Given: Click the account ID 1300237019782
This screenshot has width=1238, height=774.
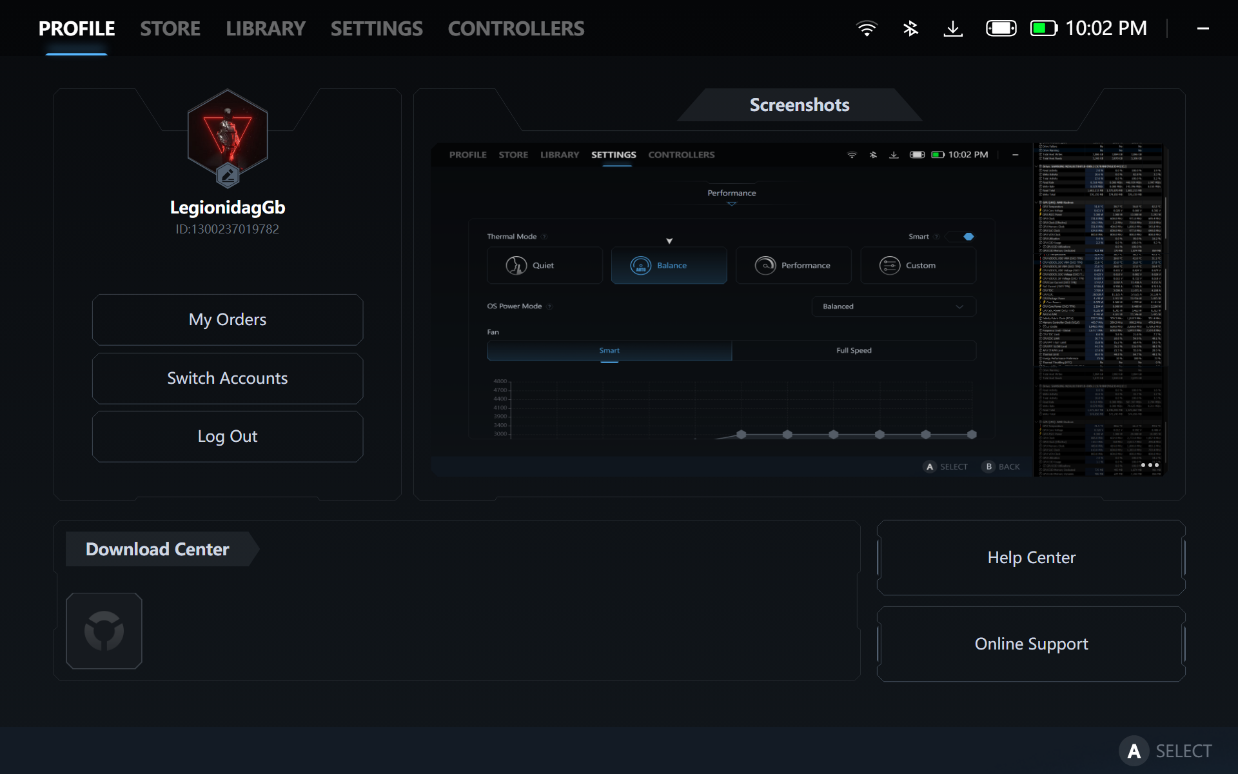Looking at the screenshot, I should (x=228, y=230).
